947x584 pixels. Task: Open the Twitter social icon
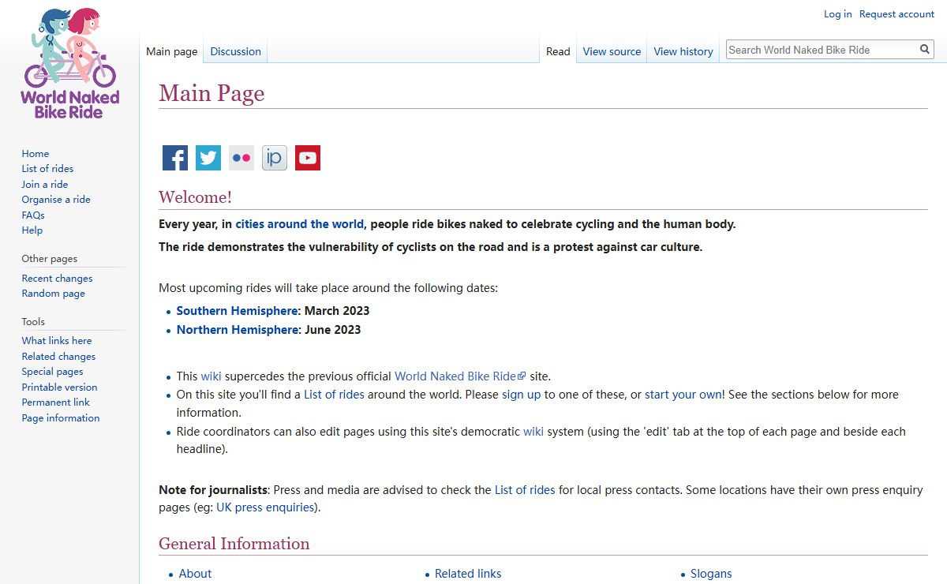point(208,158)
